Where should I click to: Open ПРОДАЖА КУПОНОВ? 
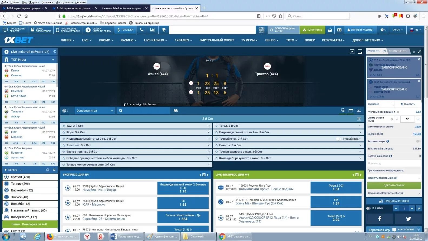pos(394,201)
